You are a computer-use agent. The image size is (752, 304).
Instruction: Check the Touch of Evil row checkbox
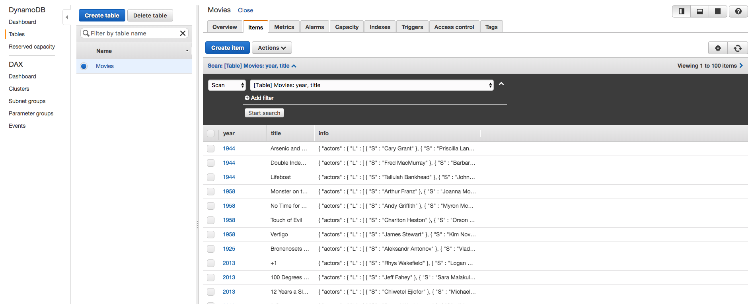click(x=211, y=220)
